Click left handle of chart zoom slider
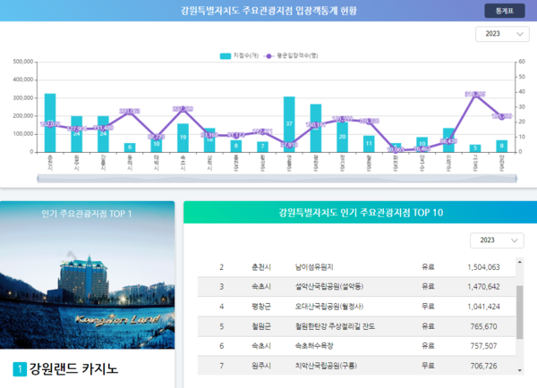Image resolution: width=537 pixels, height=388 pixels. (x=38, y=180)
